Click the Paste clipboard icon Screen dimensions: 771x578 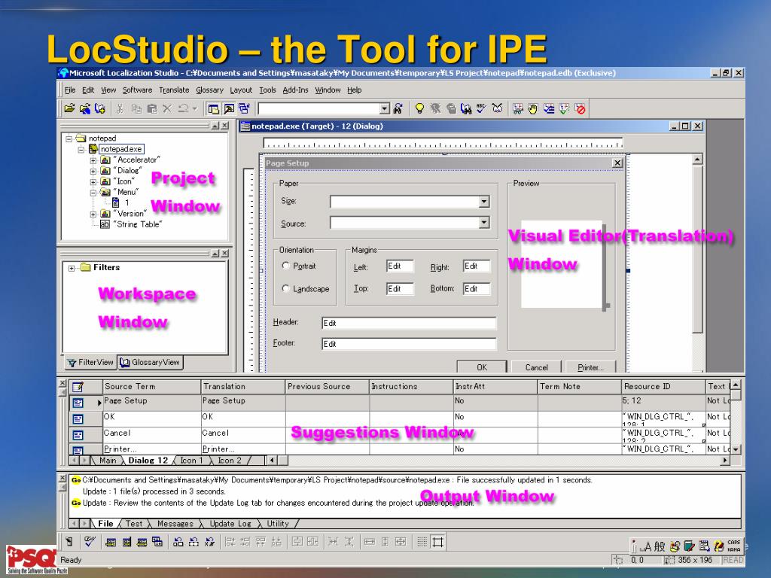(152, 108)
